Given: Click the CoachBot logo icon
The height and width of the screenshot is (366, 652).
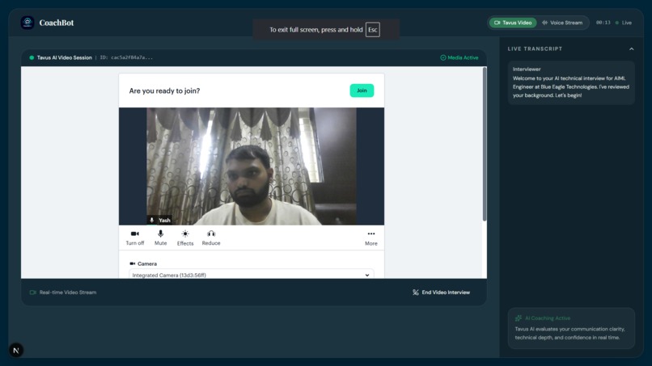Looking at the screenshot, I should [28, 23].
